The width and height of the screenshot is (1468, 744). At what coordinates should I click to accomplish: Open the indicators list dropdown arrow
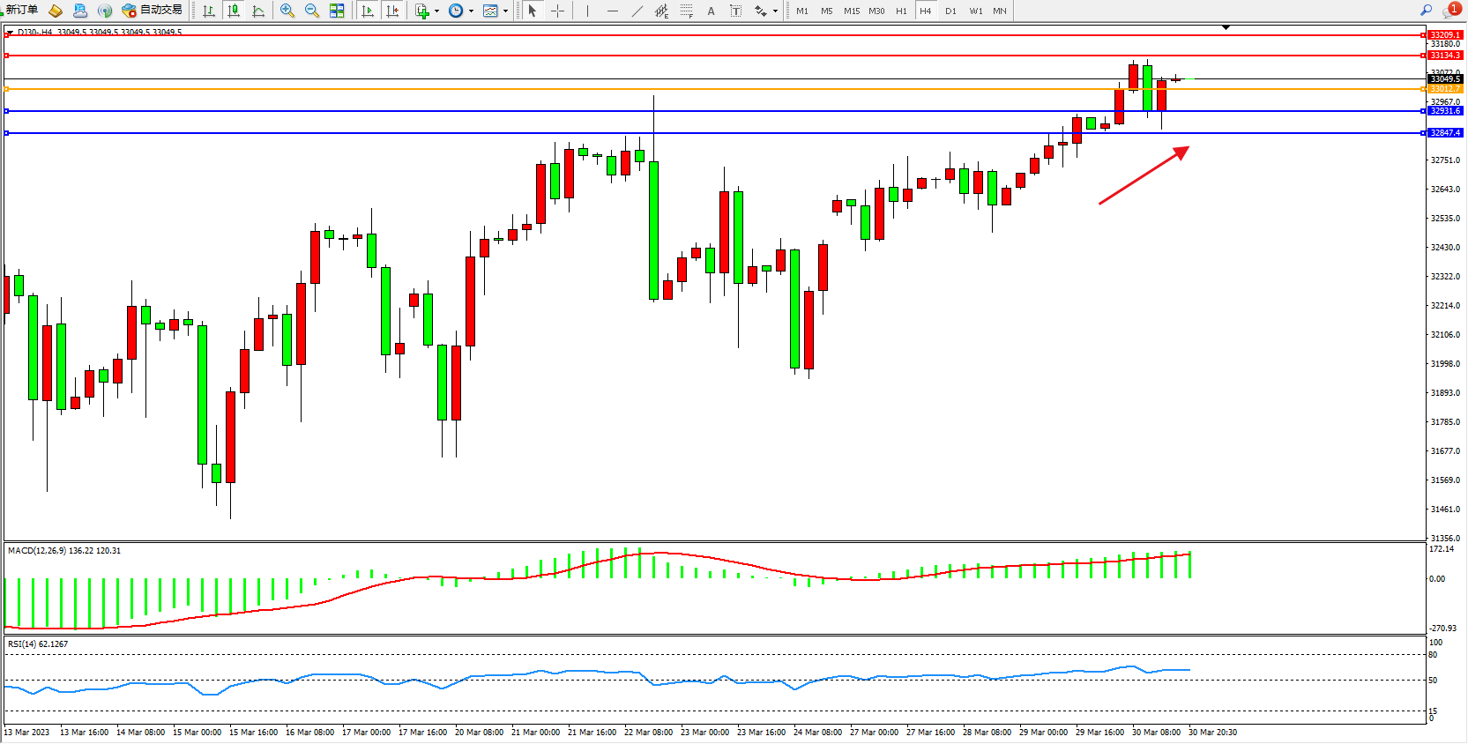[436, 11]
